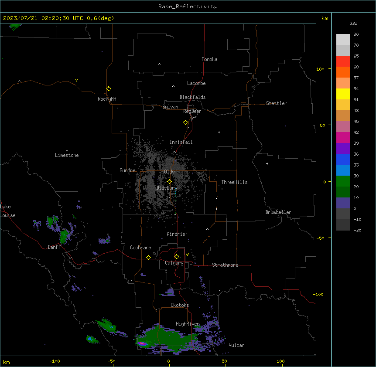Pick the orange 60-57 dBZ legend swatch
Screen dimensions: 376x367
(343, 72)
